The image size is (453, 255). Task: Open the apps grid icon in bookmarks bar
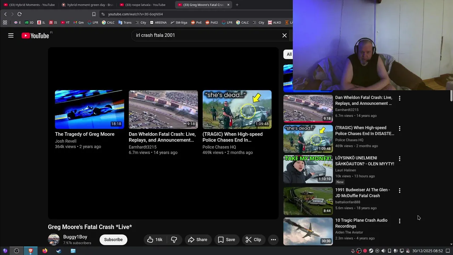(x=5, y=22)
